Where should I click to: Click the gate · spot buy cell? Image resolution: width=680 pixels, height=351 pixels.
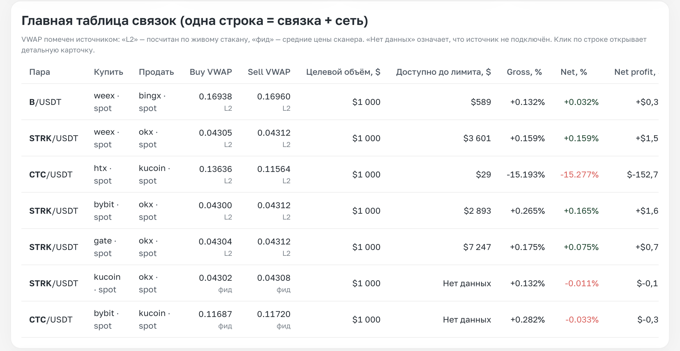tap(105, 247)
